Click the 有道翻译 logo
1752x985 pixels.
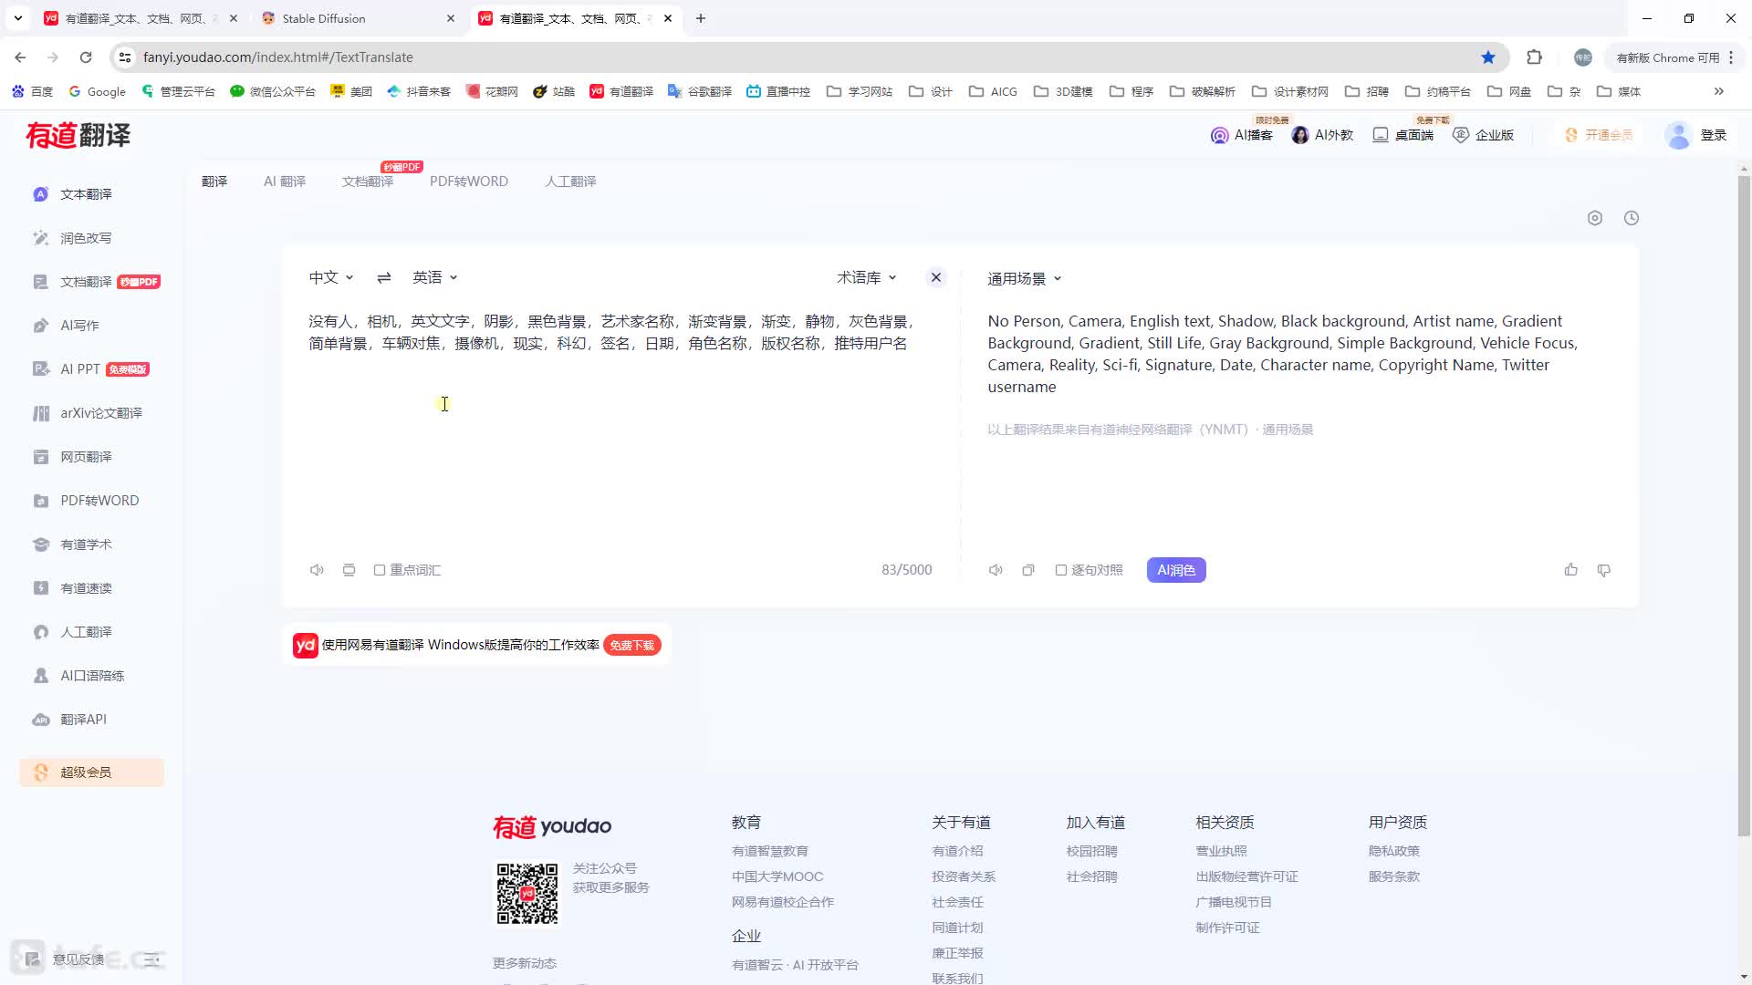(x=78, y=136)
